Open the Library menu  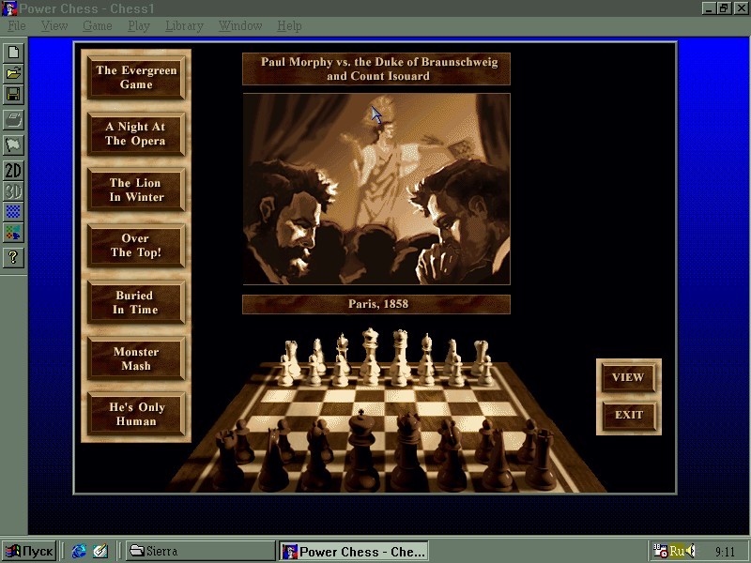pos(184,26)
